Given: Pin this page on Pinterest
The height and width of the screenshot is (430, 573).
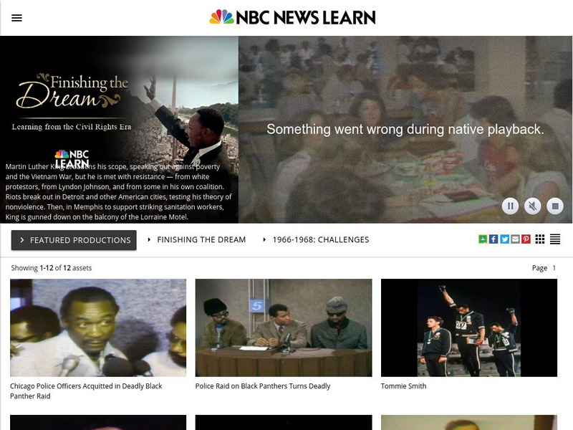Looking at the screenshot, I should [526, 239].
